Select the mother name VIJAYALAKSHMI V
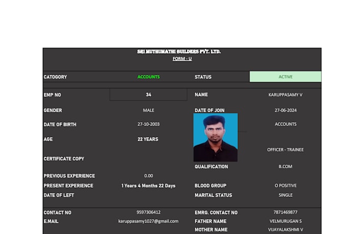The width and height of the screenshot is (347, 234). (285, 229)
